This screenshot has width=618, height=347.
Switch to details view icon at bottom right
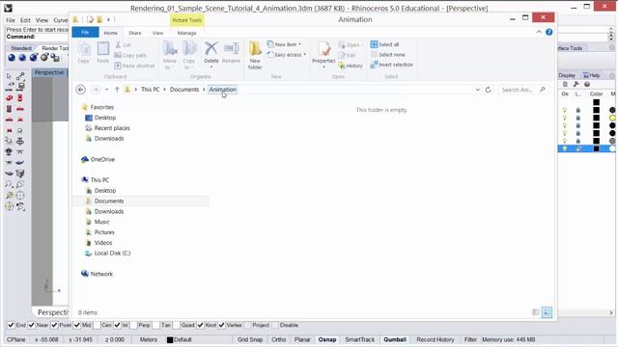coord(536,312)
